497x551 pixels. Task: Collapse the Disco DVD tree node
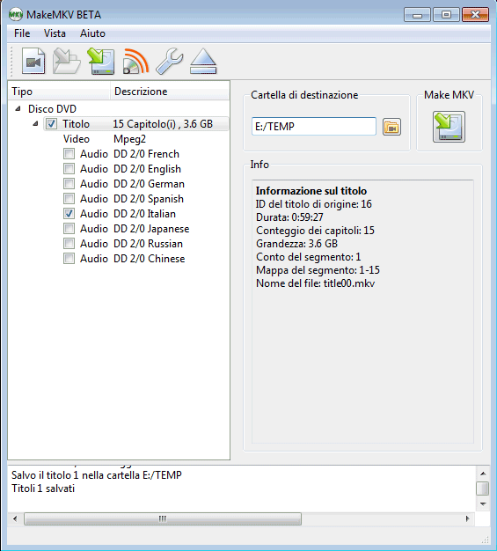pos(18,109)
